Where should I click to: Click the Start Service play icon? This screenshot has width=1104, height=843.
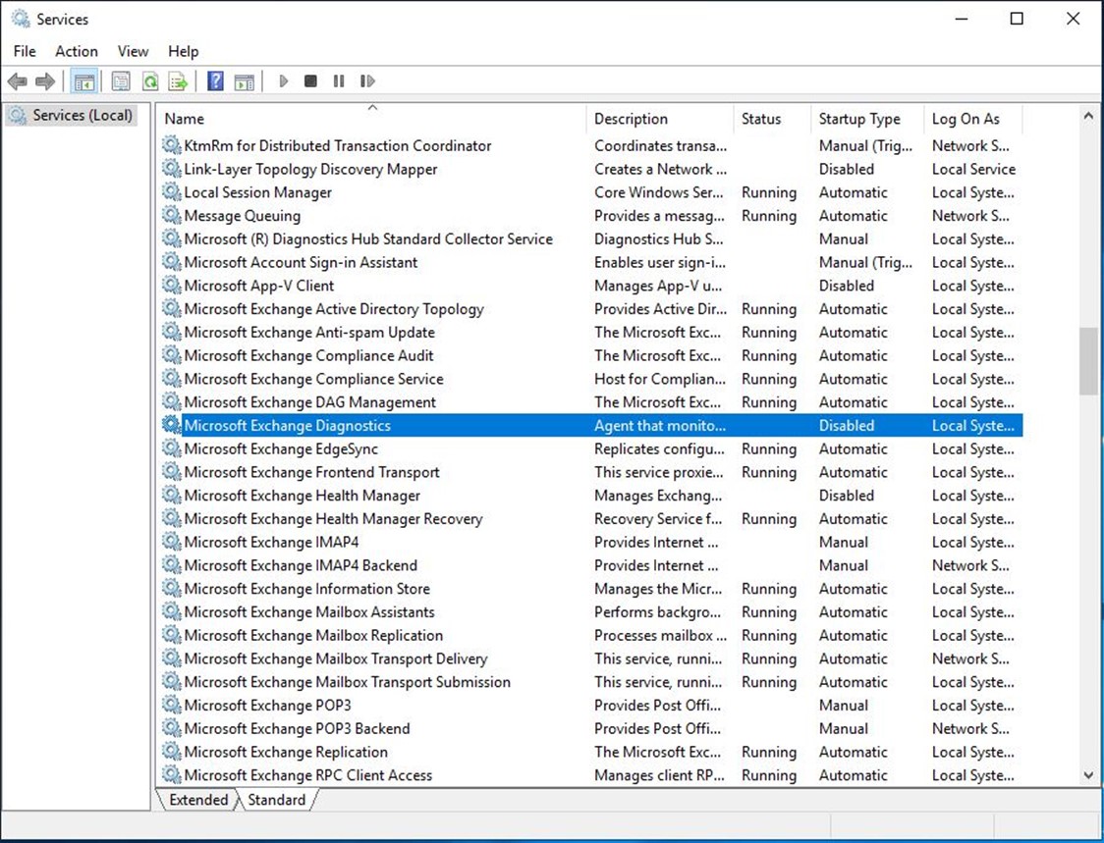(283, 81)
